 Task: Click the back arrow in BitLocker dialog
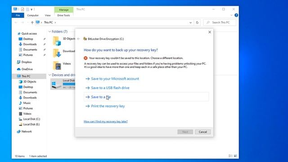[79, 39]
